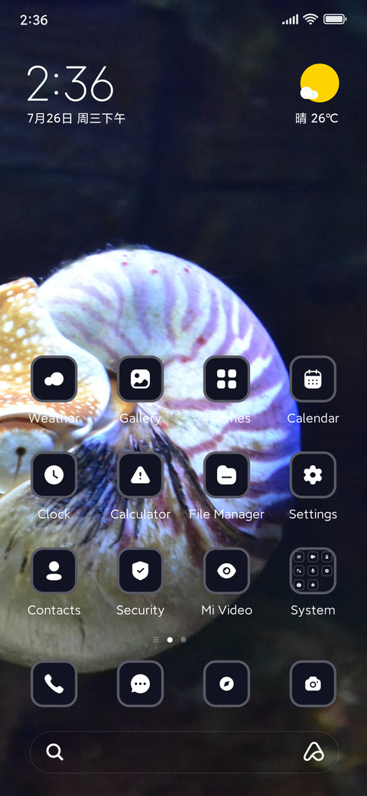Launch the Security app
Screen dimensions: 367x796
[x=140, y=571]
